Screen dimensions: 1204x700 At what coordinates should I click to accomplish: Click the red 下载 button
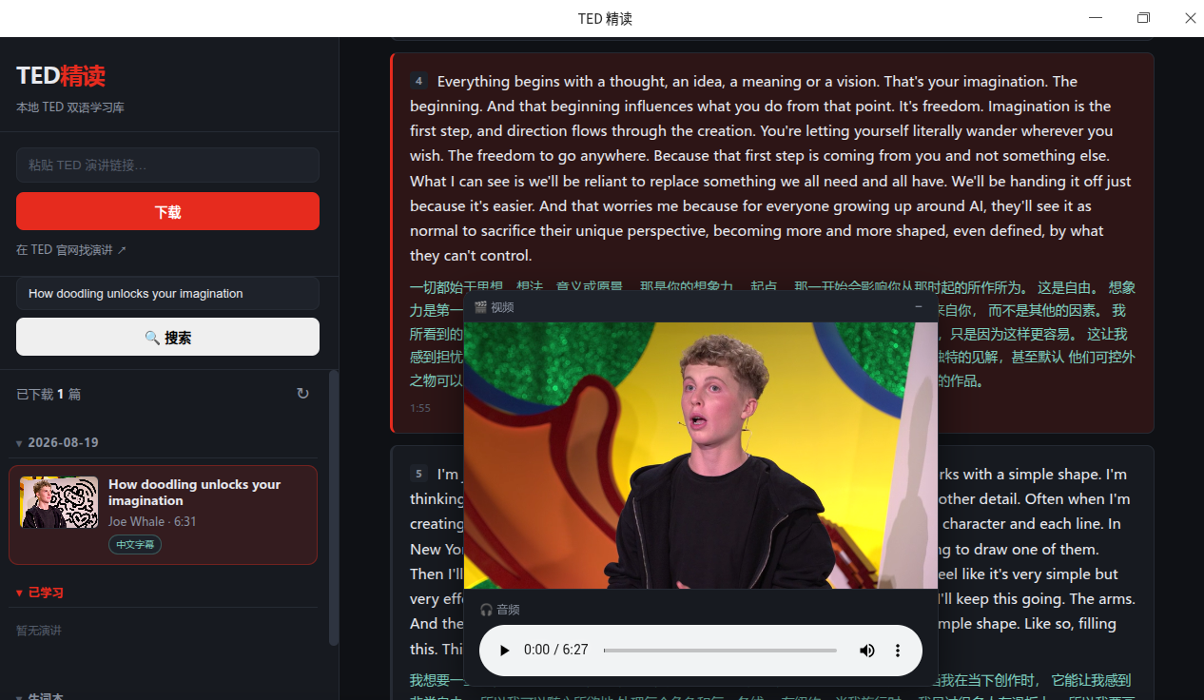click(167, 211)
